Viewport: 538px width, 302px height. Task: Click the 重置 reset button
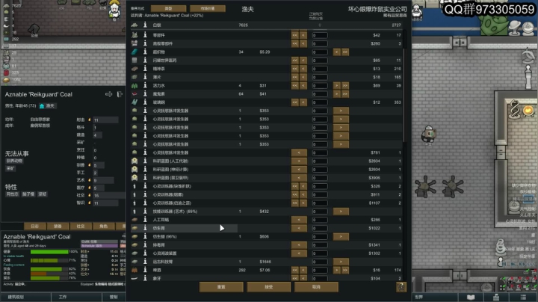(221, 287)
